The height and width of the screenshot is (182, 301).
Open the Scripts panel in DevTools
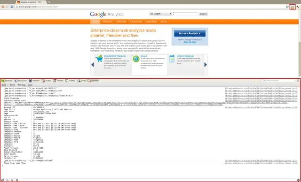[x=46, y=81]
